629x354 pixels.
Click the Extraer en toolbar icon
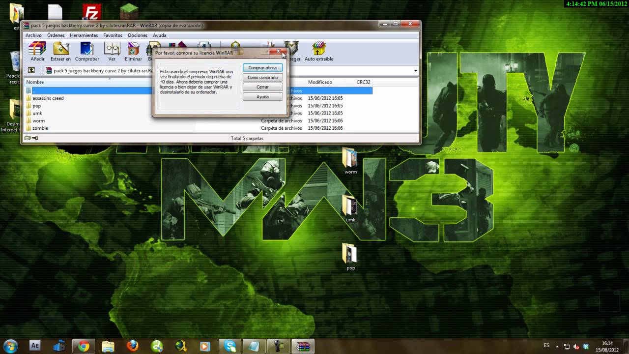(61, 51)
